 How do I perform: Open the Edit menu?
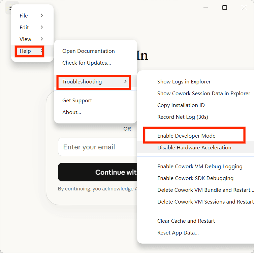tap(32, 27)
